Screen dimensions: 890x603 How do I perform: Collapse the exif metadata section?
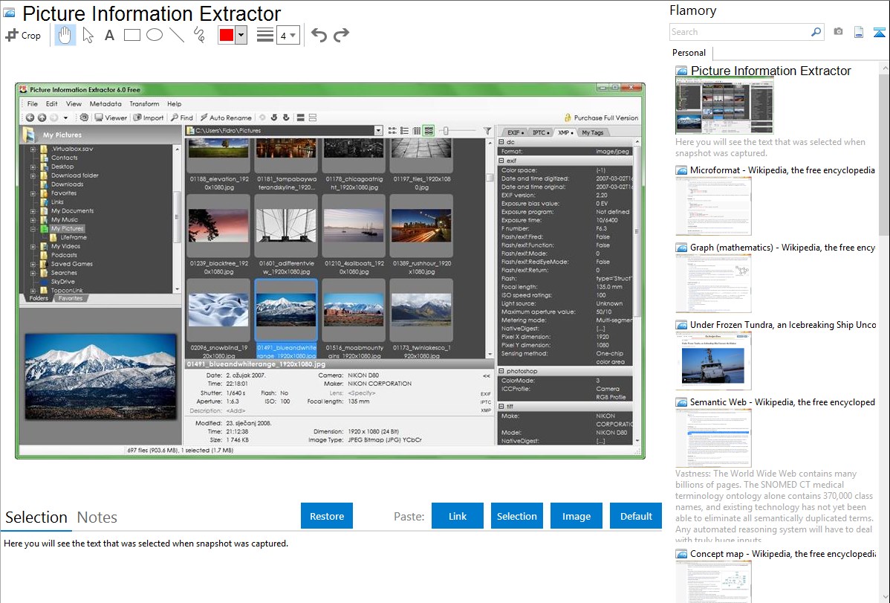coord(501,161)
